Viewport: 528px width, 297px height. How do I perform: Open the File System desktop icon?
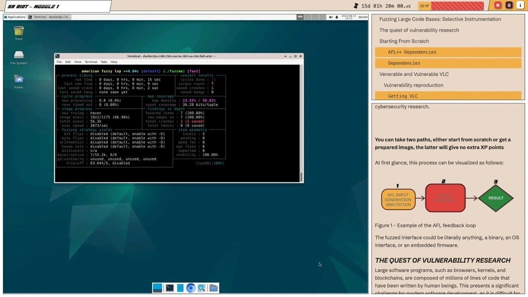tap(18, 57)
